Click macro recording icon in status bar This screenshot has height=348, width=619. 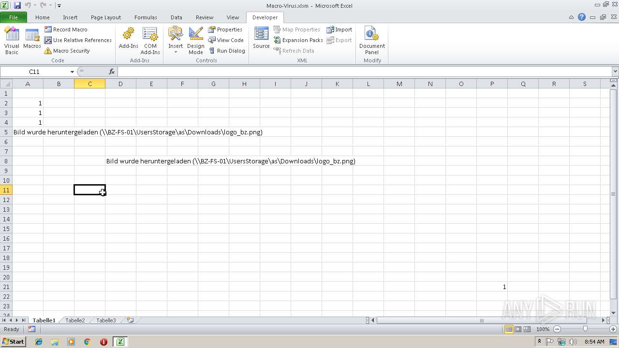[x=31, y=329]
